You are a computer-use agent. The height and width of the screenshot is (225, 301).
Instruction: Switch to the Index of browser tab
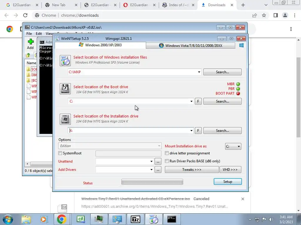(x=178, y=5)
